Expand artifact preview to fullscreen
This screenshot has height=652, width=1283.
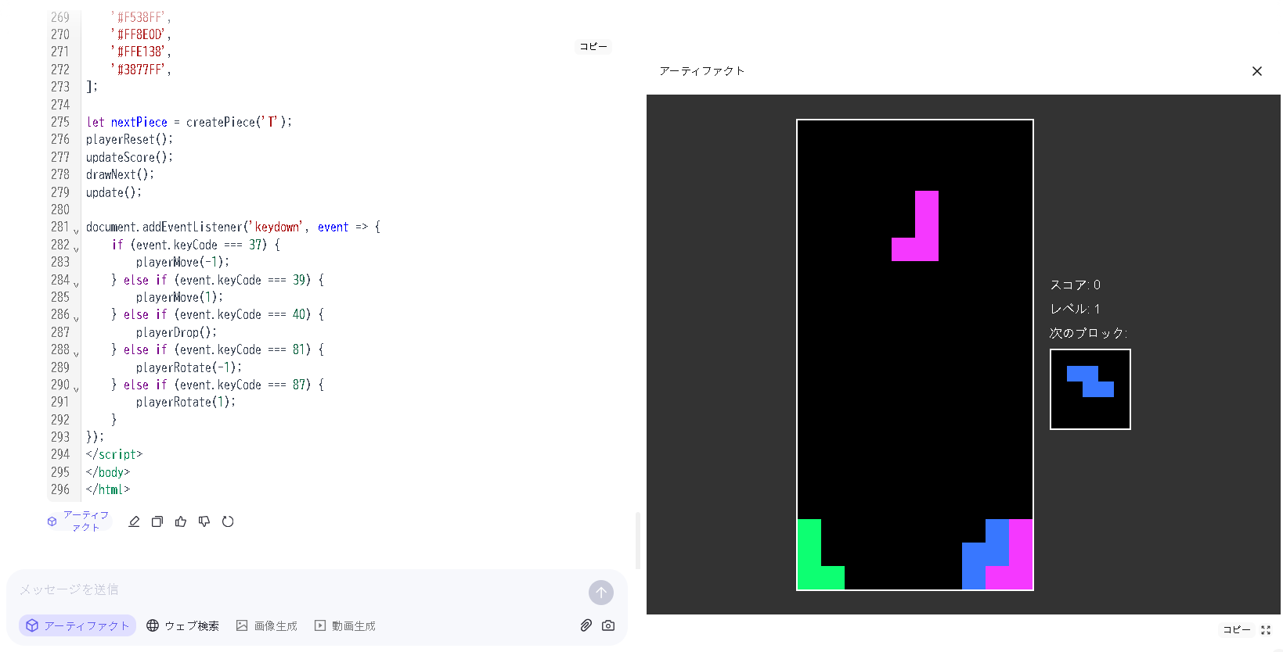tap(1266, 629)
